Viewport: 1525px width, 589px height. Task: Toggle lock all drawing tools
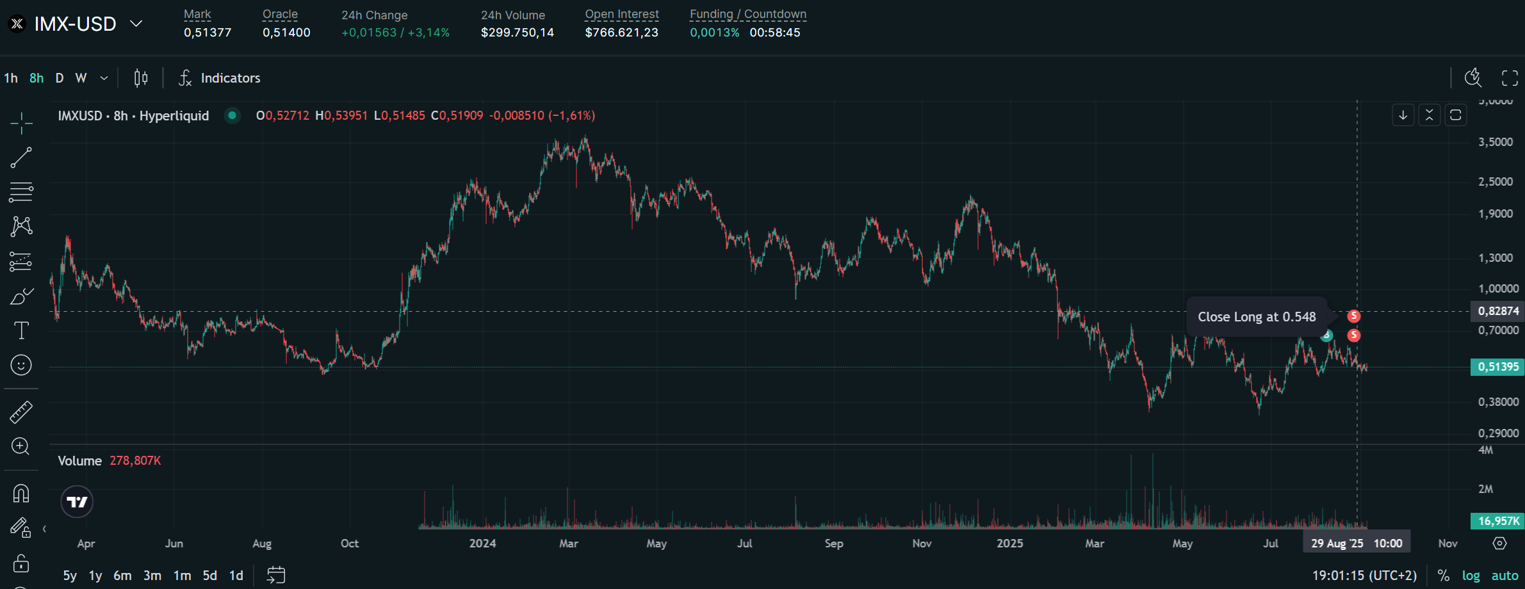(x=21, y=563)
